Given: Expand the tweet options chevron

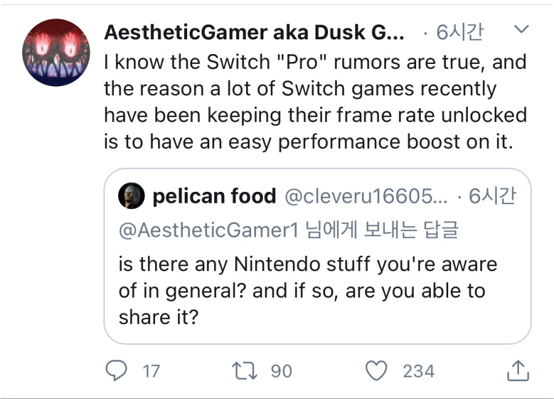Looking at the screenshot, I should [x=521, y=30].
